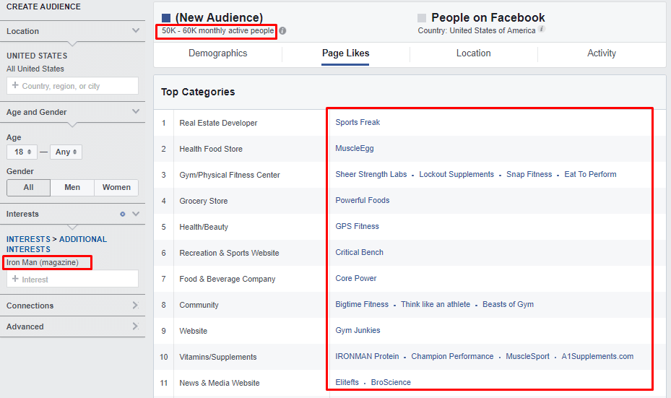The image size is (671, 398).
Task: Open the Core Power page link
Action: point(355,278)
